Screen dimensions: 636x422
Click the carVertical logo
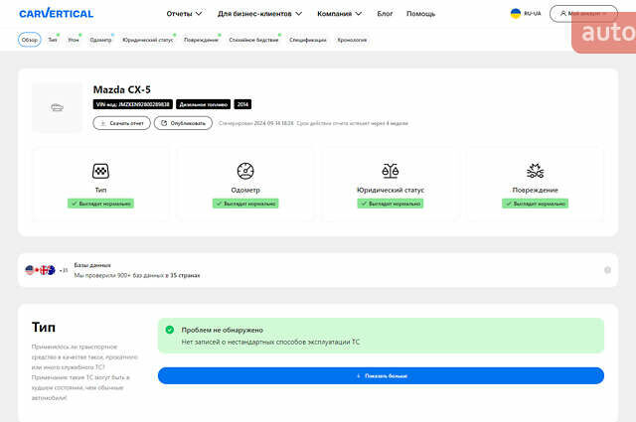[x=56, y=13]
